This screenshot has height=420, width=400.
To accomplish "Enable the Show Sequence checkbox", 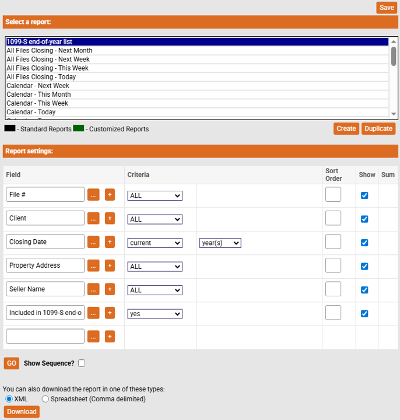I will point(82,363).
